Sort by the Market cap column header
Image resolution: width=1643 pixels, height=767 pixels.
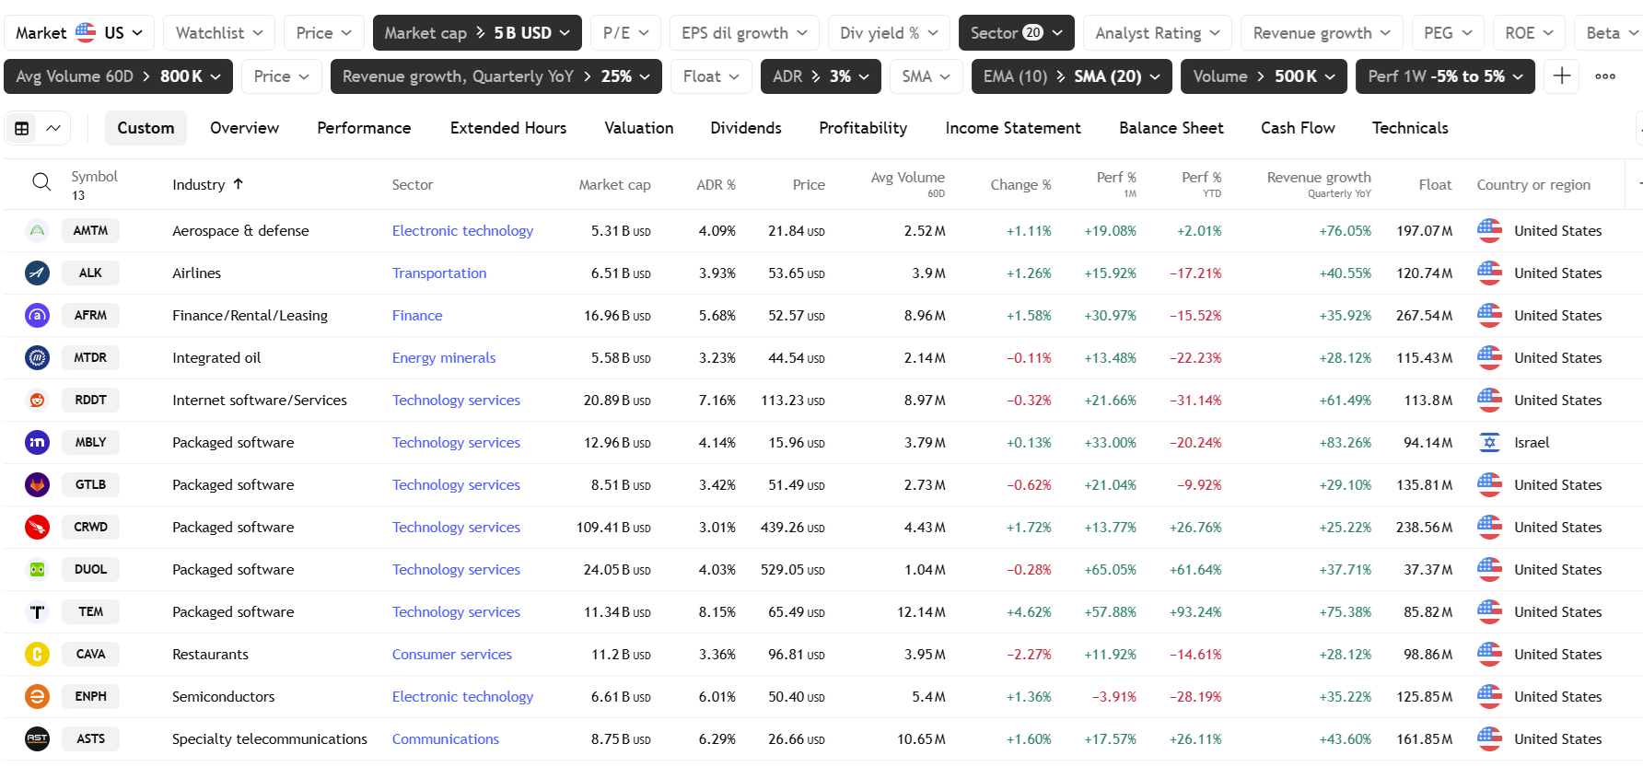click(614, 184)
